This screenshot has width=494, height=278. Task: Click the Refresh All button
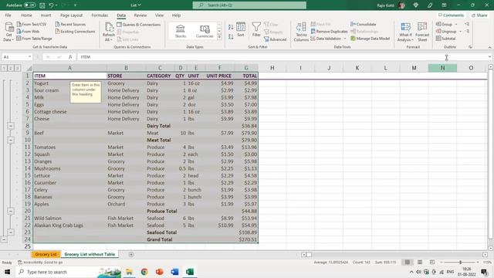pos(109,32)
